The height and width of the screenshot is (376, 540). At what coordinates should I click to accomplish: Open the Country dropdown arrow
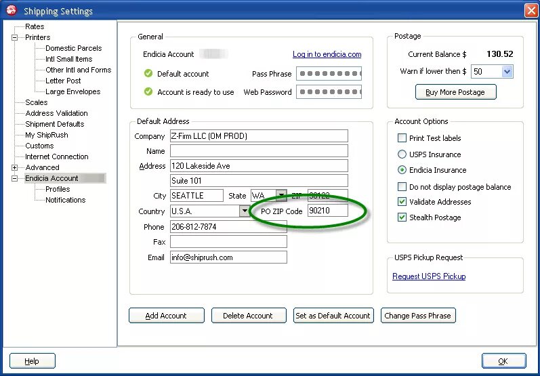point(245,211)
